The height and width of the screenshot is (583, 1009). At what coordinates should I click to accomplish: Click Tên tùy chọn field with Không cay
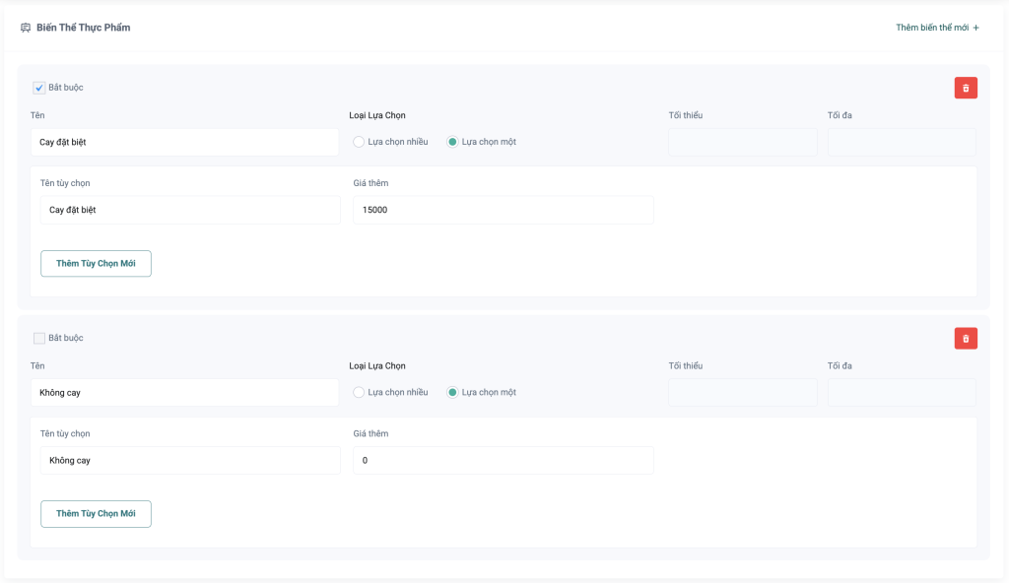[x=190, y=460]
